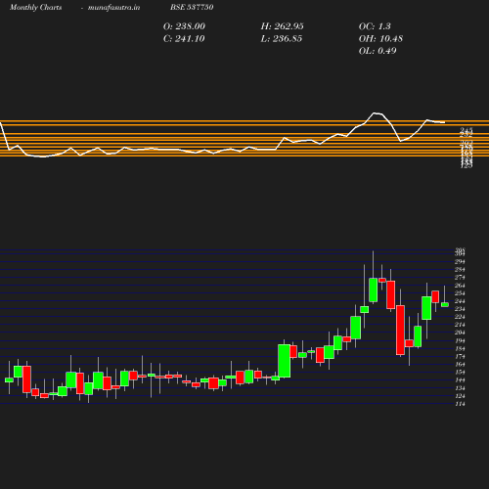This screenshot has width=489, height=489.
Task: Click the highest peak of the white indicator line
Action: 375,112
